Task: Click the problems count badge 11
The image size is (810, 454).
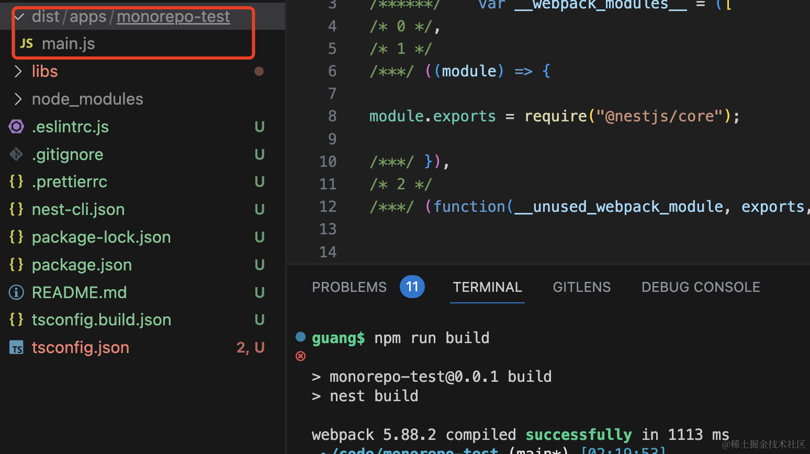Action: [x=412, y=287]
